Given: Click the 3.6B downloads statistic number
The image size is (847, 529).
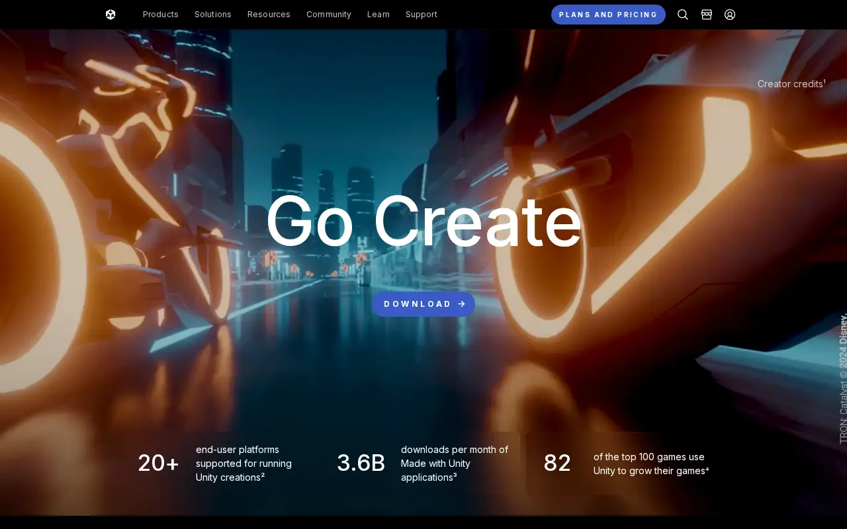Looking at the screenshot, I should pos(361,463).
